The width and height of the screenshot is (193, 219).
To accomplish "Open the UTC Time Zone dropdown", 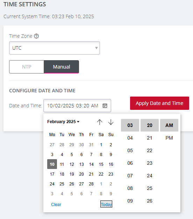I will [x=55, y=48].
